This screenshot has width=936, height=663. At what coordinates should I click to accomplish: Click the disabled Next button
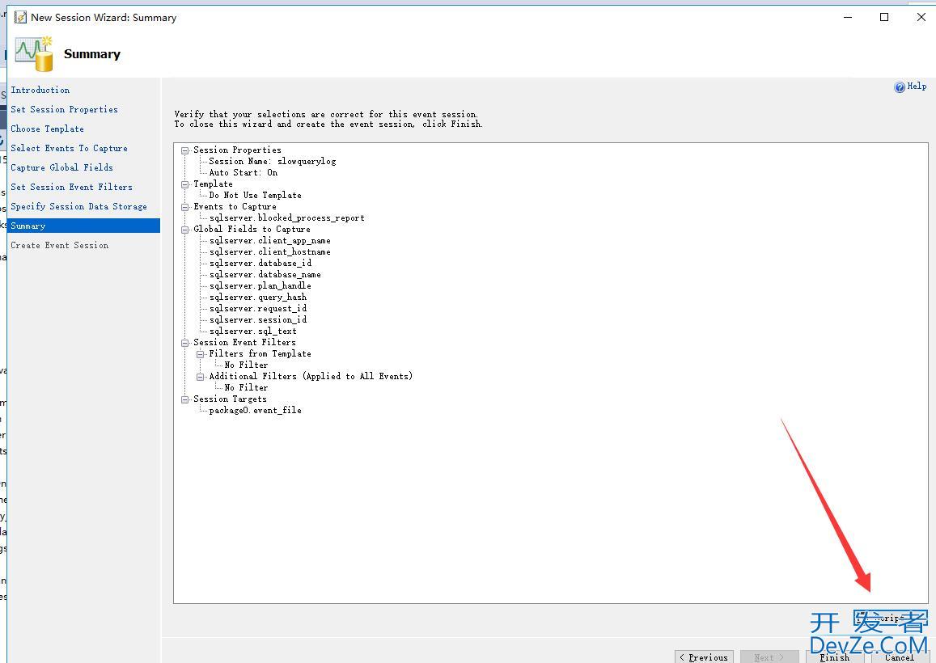point(769,657)
